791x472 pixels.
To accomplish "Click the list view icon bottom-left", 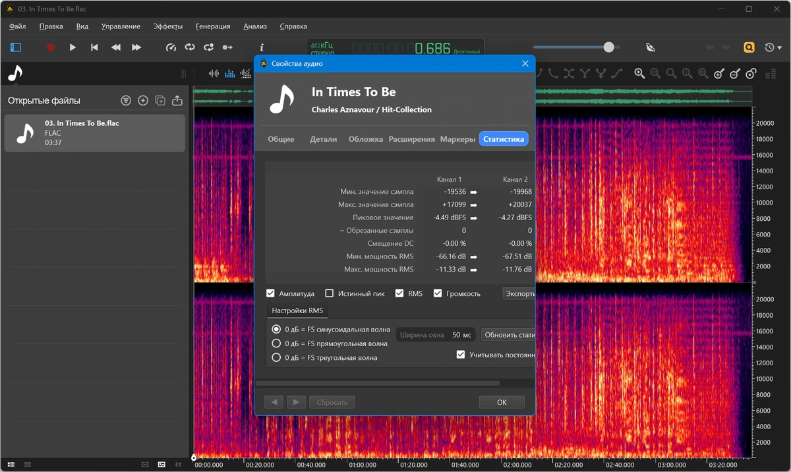I will [11, 465].
